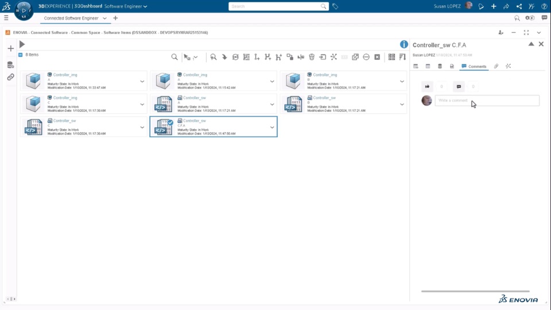Click the new branch toolbar icon

pos(268,57)
